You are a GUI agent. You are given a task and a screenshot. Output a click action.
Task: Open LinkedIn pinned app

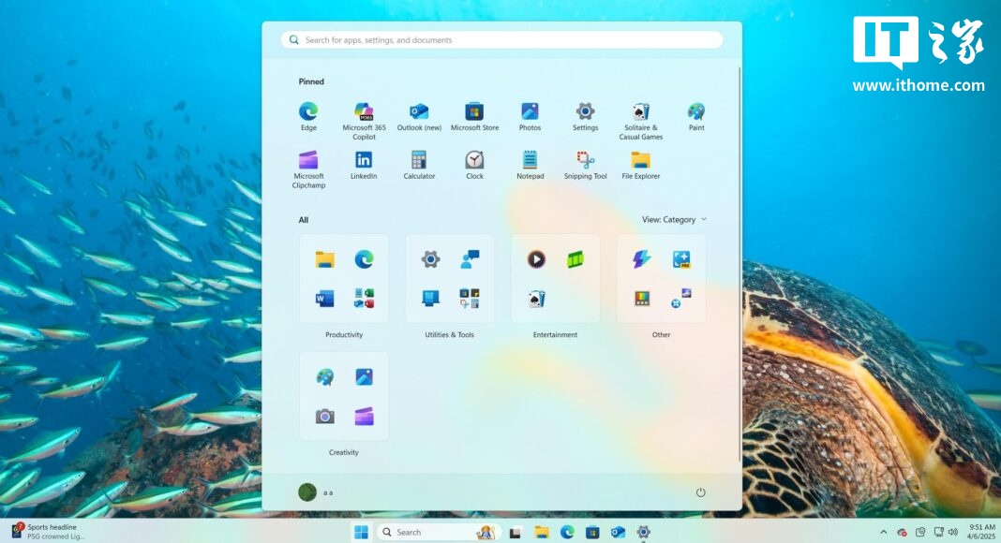click(364, 166)
